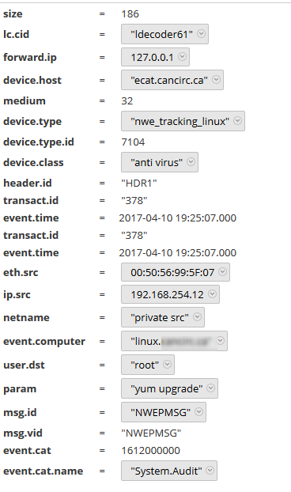291x492 pixels.
Task: Click the "yum upgrade" param value
Action: pyautogui.click(x=167, y=388)
